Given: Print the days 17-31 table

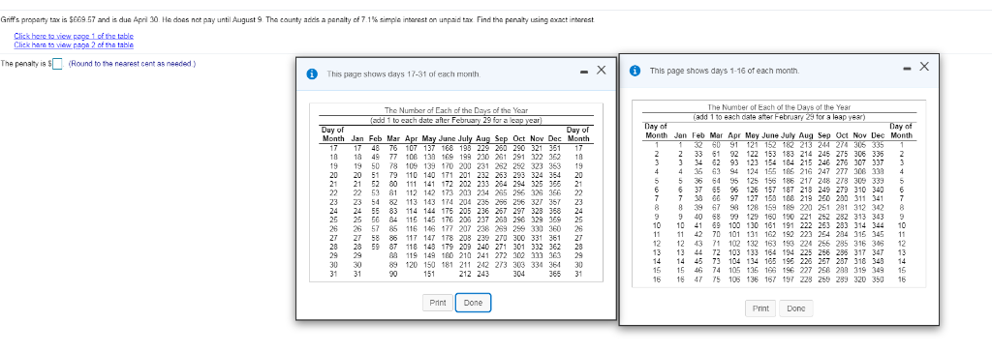Looking at the screenshot, I should pos(438,303).
